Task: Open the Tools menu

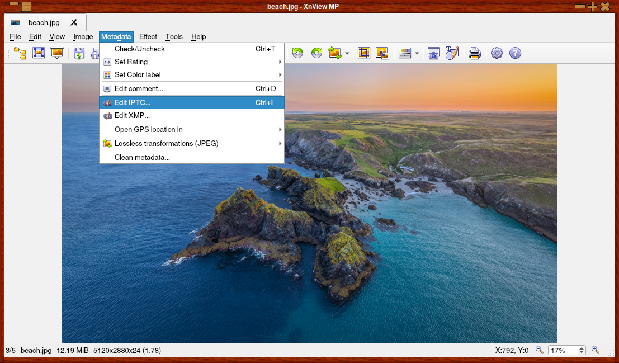Action: pyautogui.click(x=173, y=36)
